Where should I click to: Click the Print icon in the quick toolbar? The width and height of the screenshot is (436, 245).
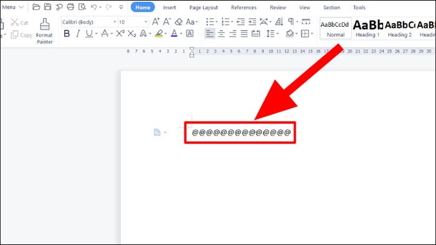tap(70, 7)
